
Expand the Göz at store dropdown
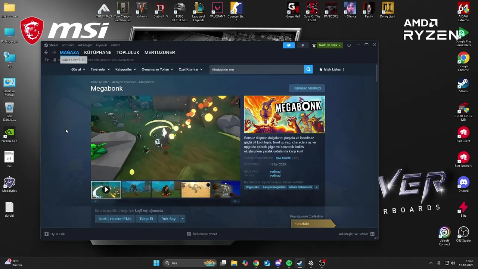pos(78,69)
